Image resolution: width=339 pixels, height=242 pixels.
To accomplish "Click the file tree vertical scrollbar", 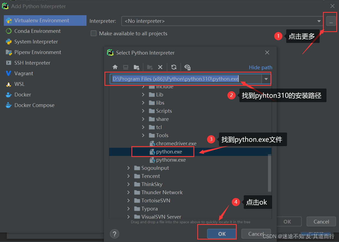I will pos(270,173).
